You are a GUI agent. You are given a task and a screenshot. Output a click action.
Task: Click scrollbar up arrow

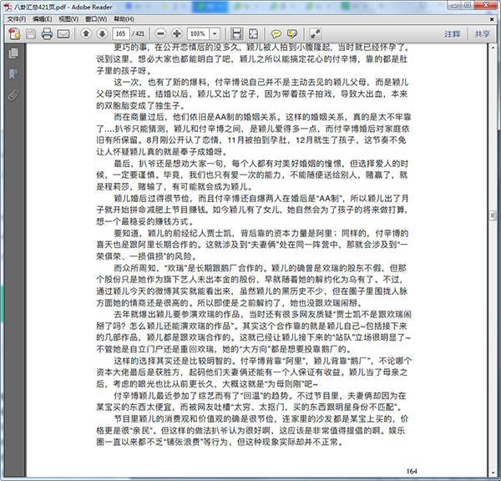pyautogui.click(x=493, y=48)
